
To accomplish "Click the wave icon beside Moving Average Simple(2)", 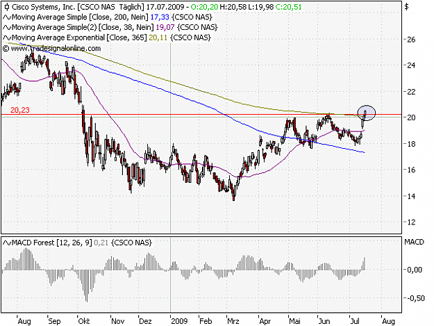I will [7, 28].
